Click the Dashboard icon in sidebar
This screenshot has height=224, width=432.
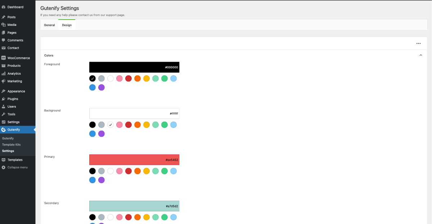click(4, 7)
